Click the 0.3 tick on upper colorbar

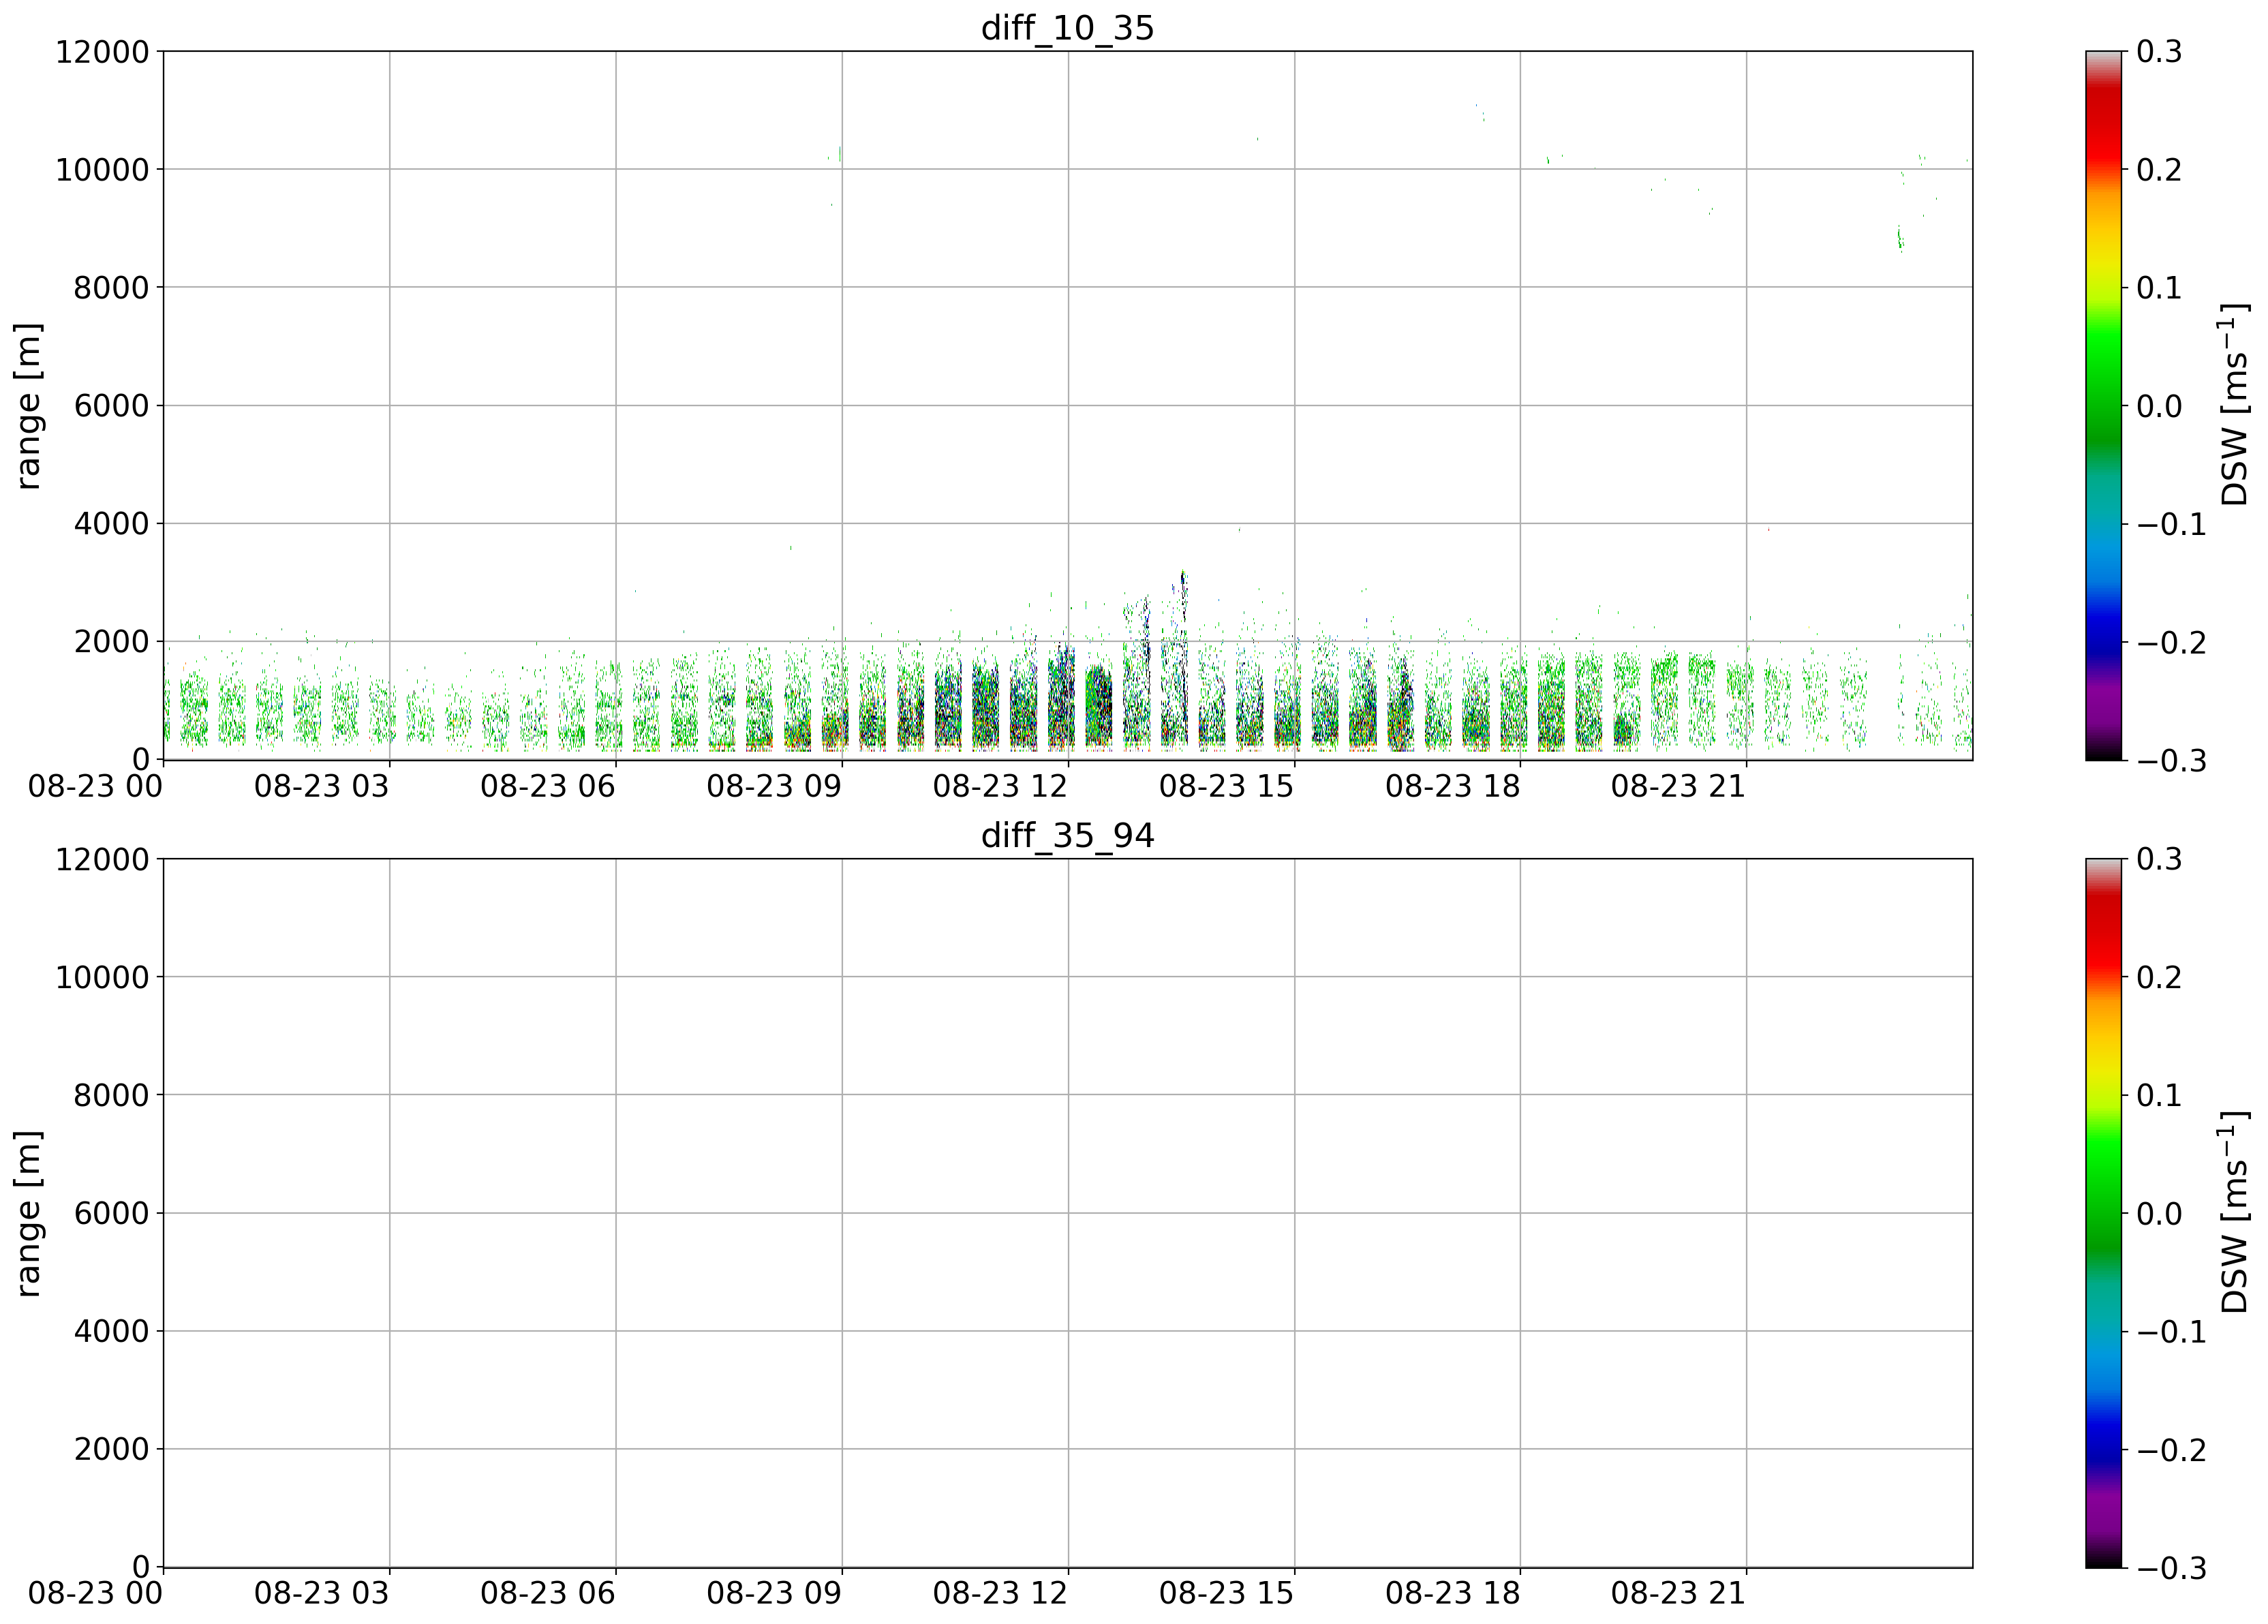tap(2159, 52)
